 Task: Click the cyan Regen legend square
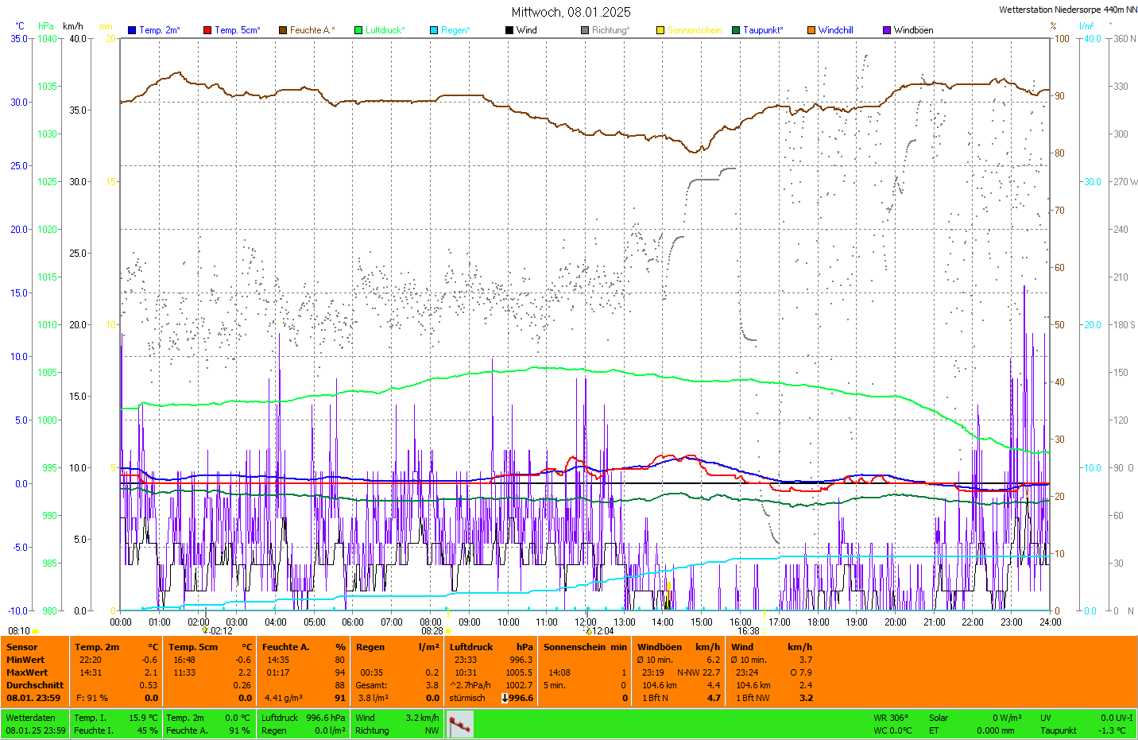click(434, 30)
